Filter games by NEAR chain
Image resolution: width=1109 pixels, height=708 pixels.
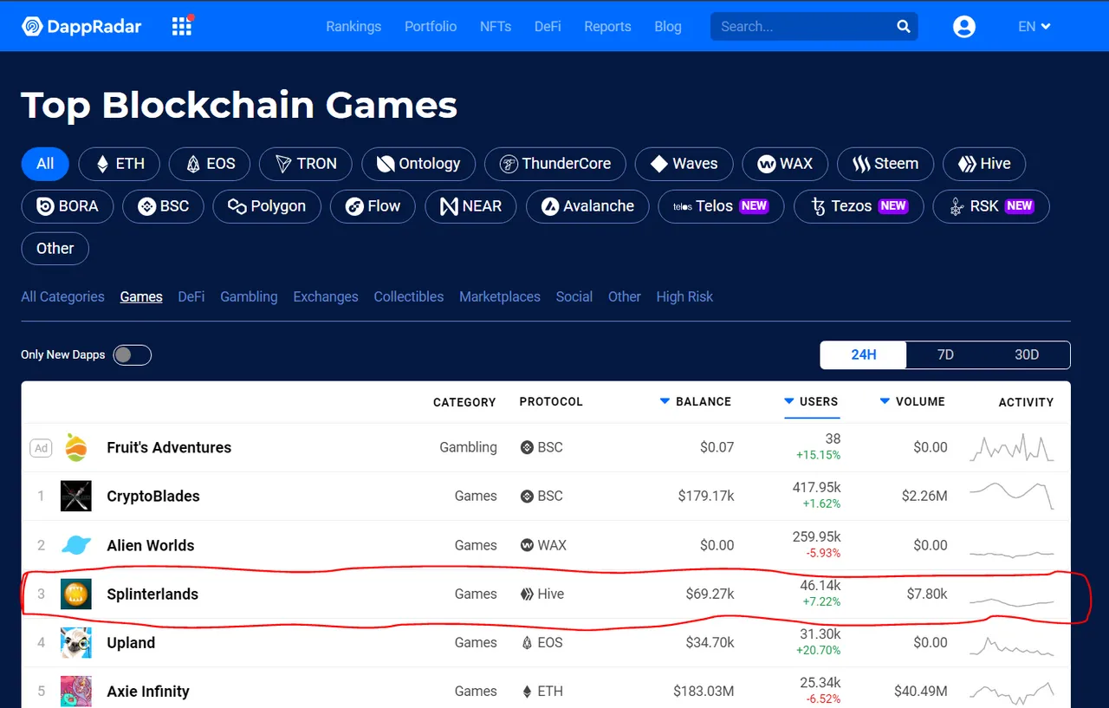471,206
